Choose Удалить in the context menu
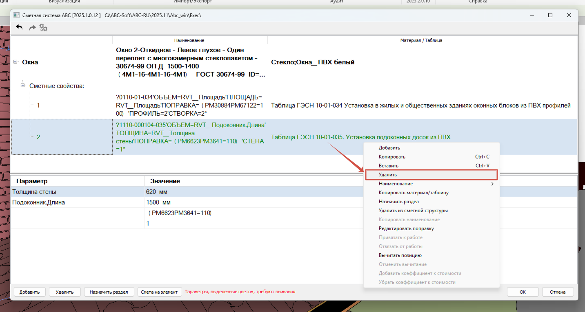Screen dimensions: 585x312 point(431,175)
